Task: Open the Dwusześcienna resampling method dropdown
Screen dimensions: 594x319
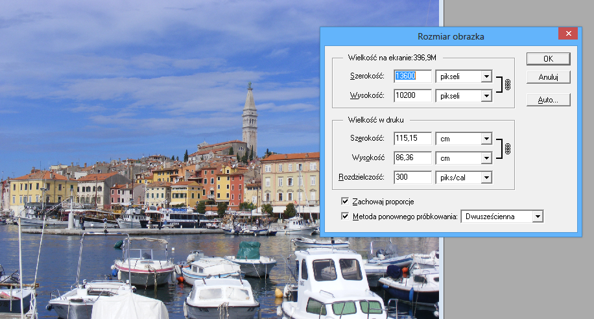Action: pyautogui.click(x=536, y=217)
